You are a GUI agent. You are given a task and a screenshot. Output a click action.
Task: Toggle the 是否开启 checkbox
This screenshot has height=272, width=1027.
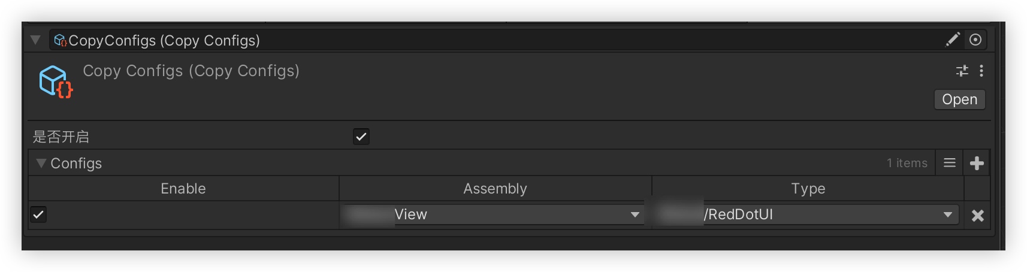point(361,137)
